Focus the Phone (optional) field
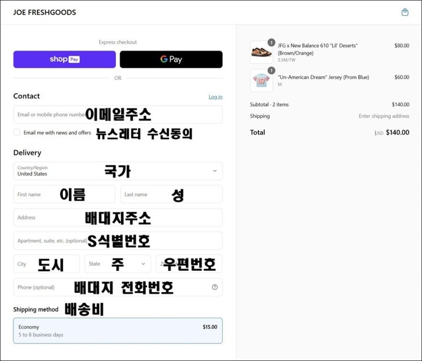This screenshot has width=422, height=361. [x=118, y=287]
